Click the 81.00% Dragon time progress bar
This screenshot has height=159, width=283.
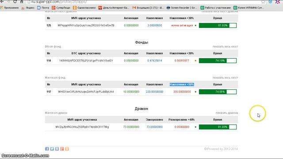[218, 127]
